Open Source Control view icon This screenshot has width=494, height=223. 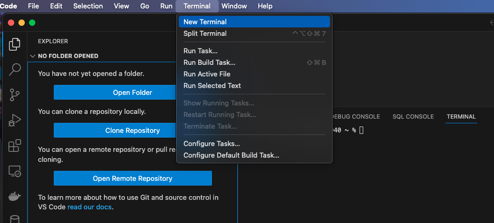[15, 95]
